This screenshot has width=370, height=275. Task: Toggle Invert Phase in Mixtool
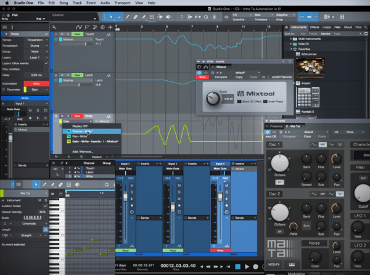(x=265, y=101)
